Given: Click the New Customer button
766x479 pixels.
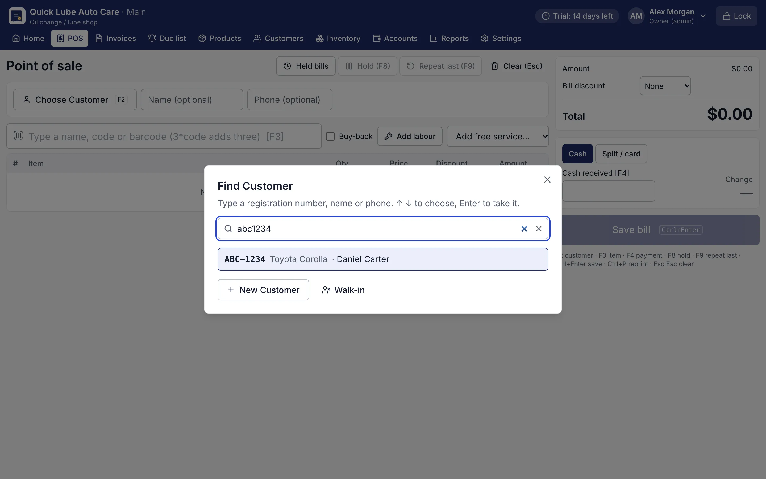Looking at the screenshot, I should click(263, 290).
